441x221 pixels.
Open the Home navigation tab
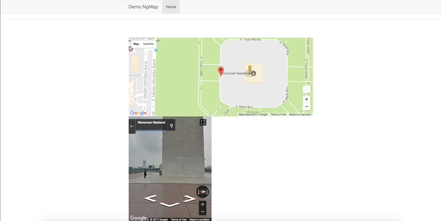(x=171, y=7)
